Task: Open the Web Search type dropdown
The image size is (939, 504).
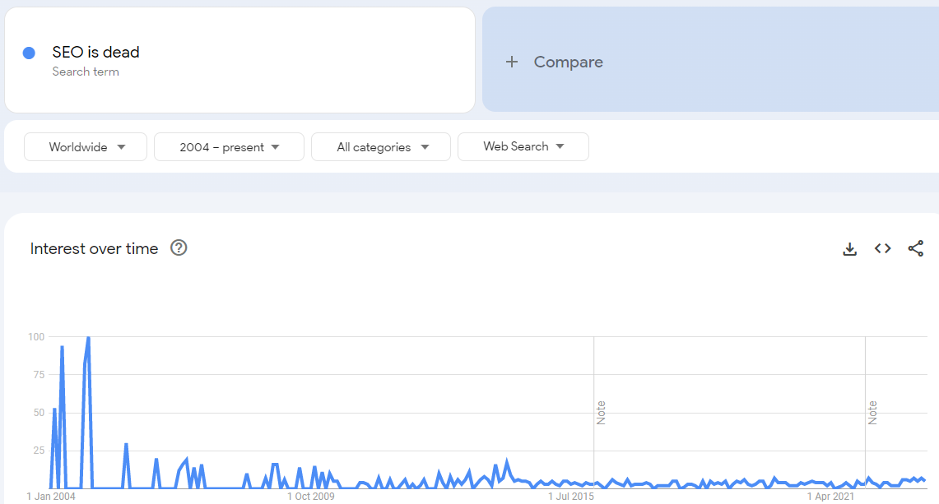Action: pos(523,146)
